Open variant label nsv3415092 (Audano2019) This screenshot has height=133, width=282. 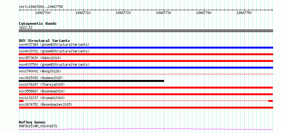[x=41, y=78]
